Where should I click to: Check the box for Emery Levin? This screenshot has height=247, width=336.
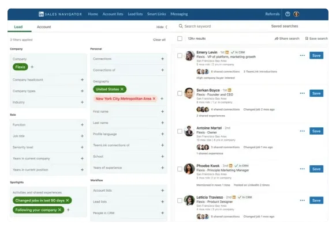point(180,55)
